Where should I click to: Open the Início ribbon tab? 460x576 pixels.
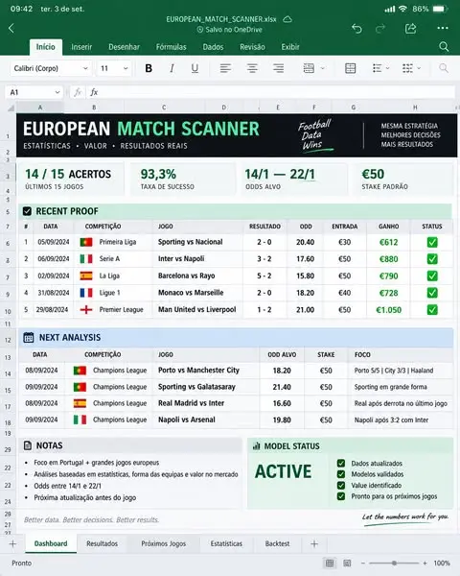point(45,47)
